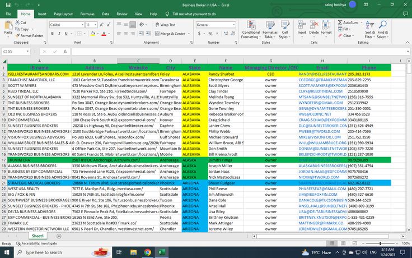Insert cells using Insert icon
Viewport: 412px width, 258px height.
(302, 27)
